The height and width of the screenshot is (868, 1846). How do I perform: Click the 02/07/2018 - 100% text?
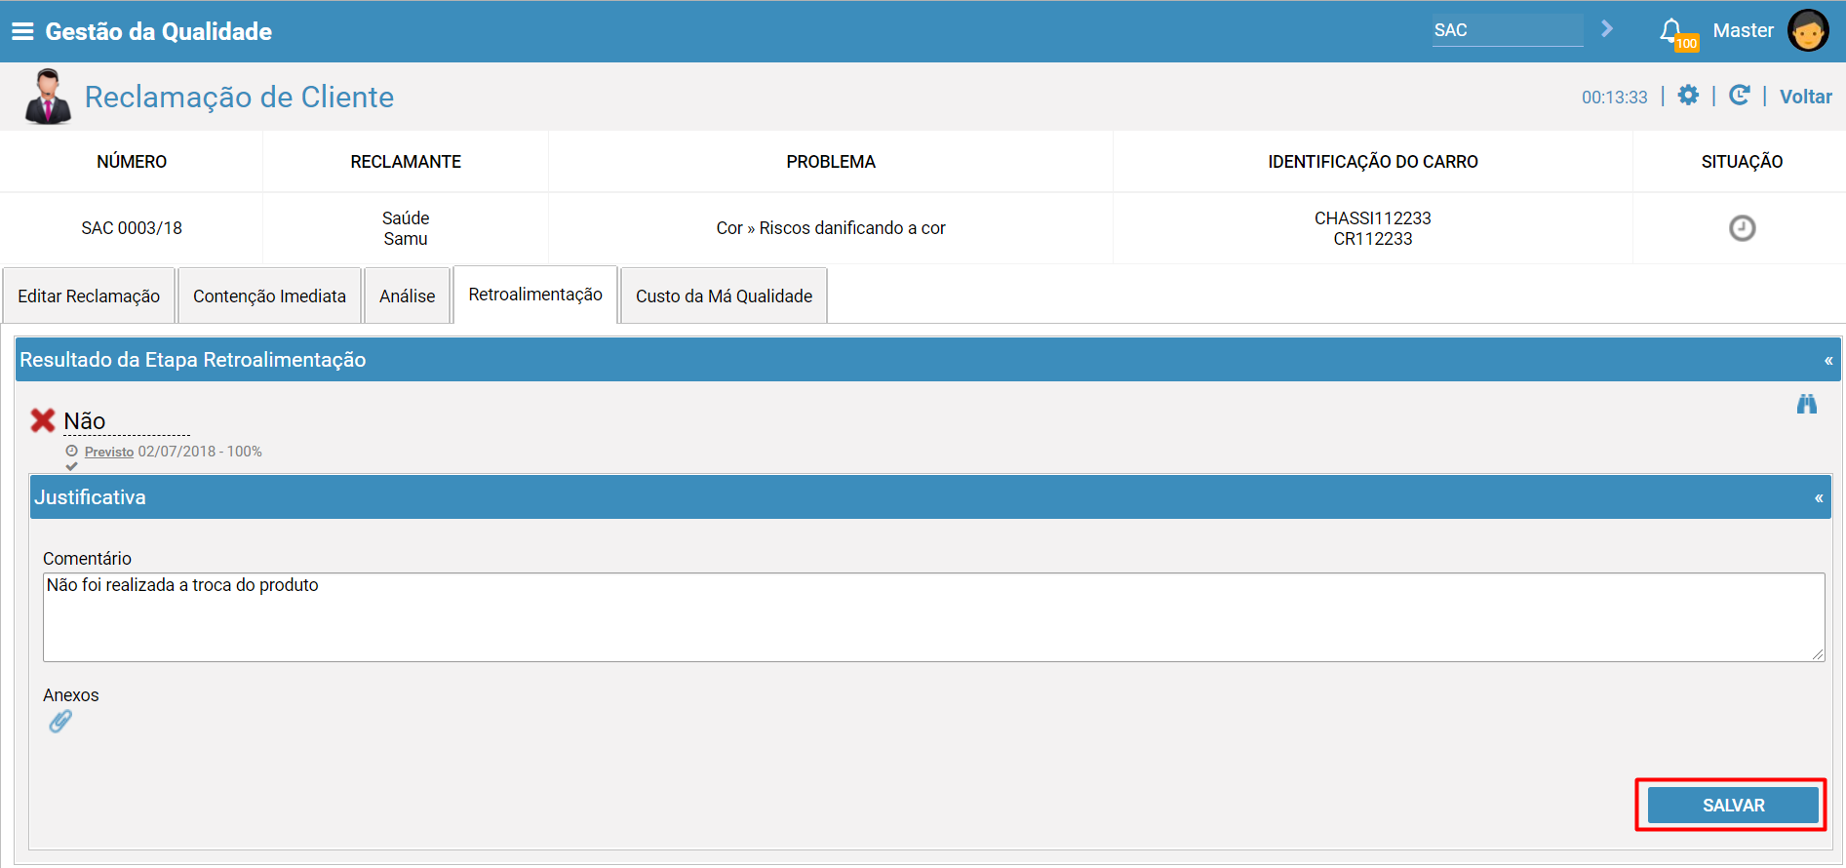pos(200,452)
